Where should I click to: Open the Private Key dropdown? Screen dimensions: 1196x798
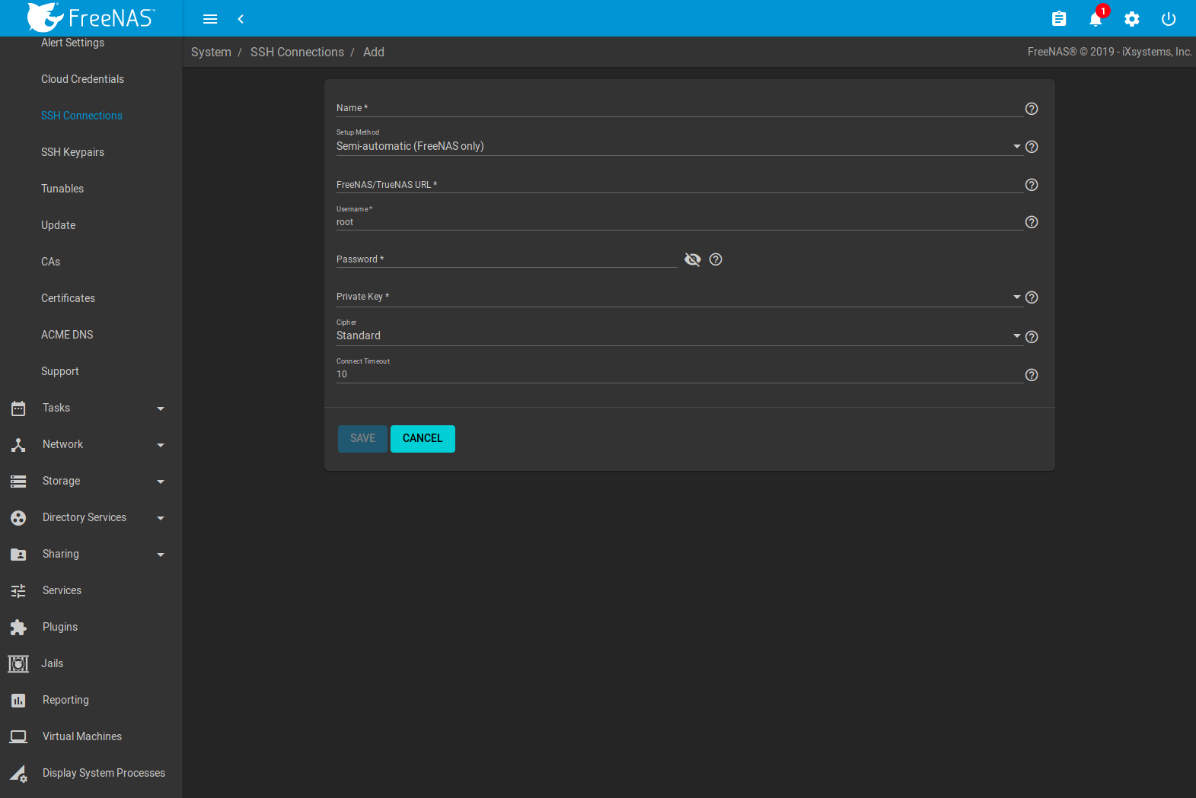pyautogui.click(x=678, y=297)
